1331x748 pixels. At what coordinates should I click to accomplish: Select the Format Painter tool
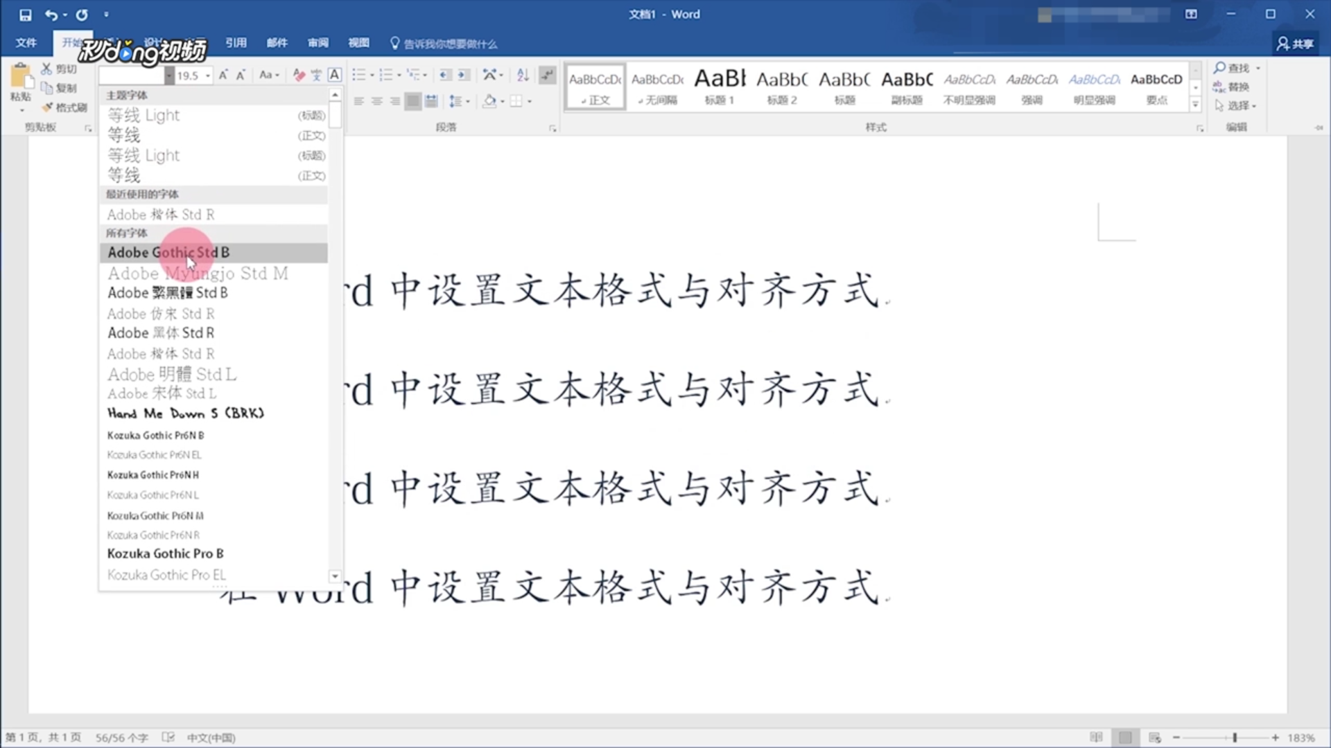click(66, 107)
